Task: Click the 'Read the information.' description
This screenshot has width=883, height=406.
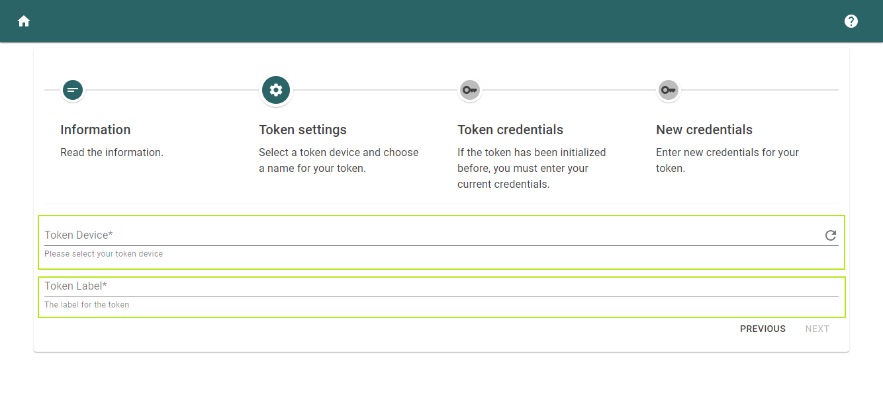Action: tap(112, 152)
